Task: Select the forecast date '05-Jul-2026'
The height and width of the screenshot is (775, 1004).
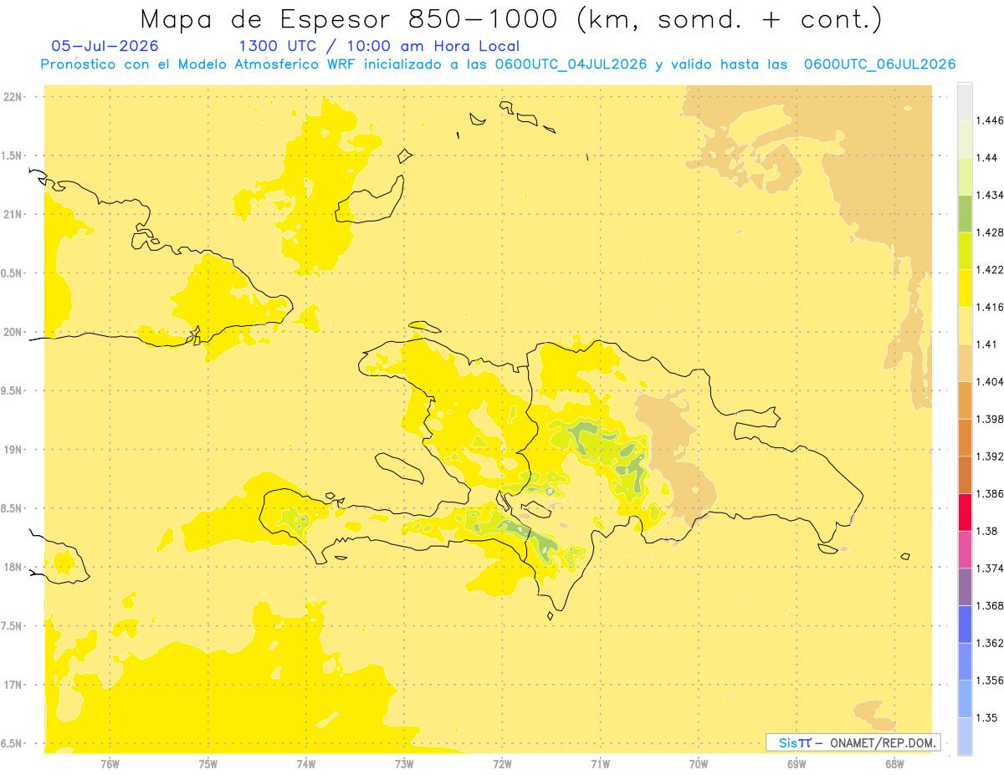Action: pyautogui.click(x=105, y=46)
